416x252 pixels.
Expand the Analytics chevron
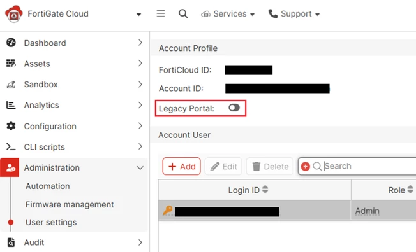140,105
